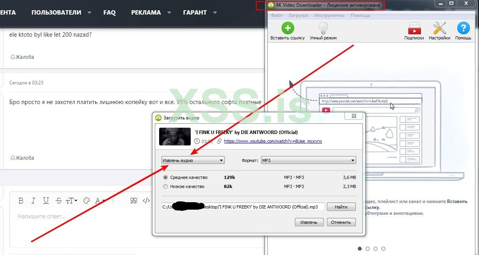Click the 2,3 MB file size
479x255 pixels.
click(x=349, y=186)
